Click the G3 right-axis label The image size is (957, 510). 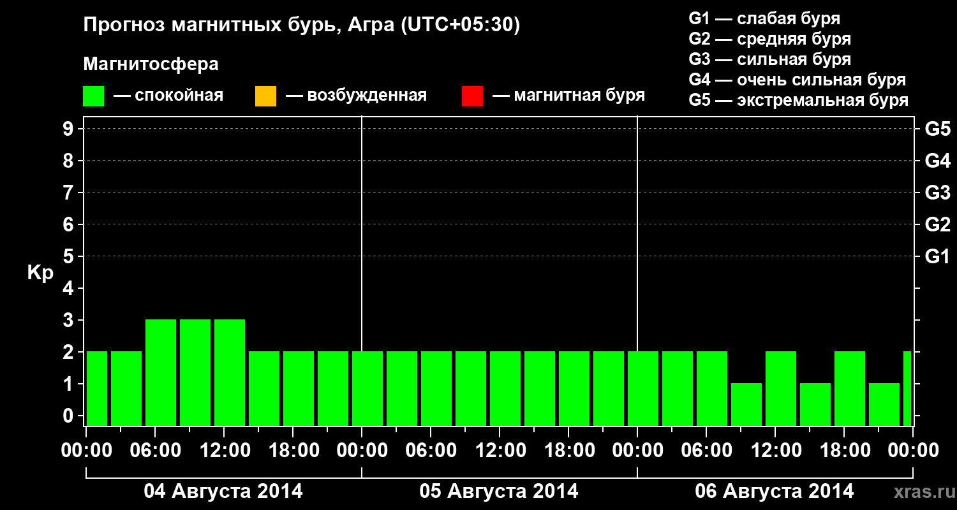pyautogui.click(x=938, y=193)
